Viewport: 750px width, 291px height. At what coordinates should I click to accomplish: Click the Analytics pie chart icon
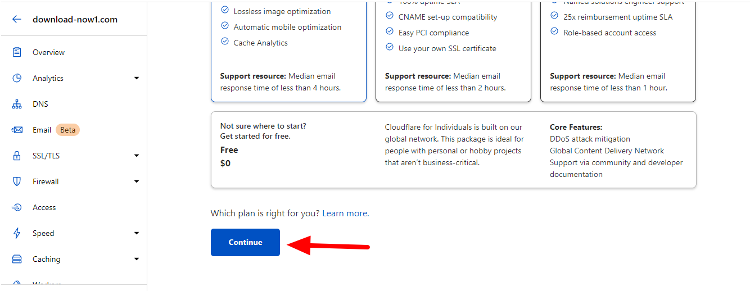17,78
